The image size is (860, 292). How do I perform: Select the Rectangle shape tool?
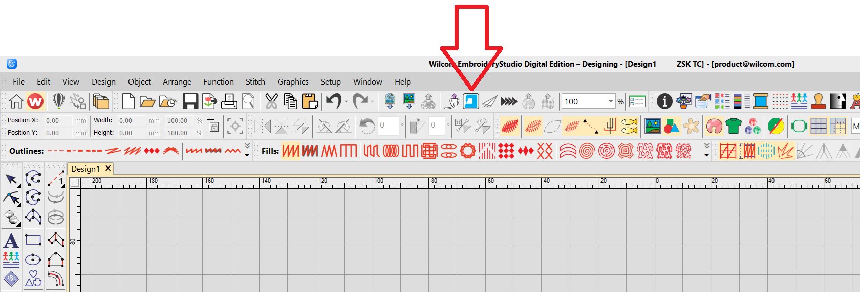click(33, 240)
